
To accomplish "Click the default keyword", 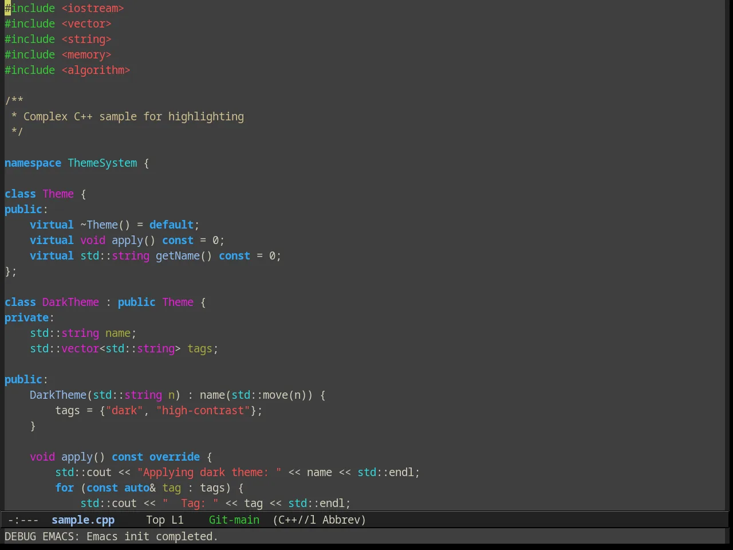I will point(171,225).
